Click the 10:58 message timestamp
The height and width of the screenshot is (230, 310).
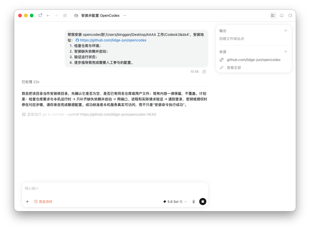click(x=194, y=72)
